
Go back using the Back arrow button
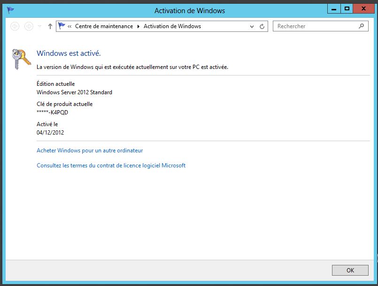tap(15, 27)
